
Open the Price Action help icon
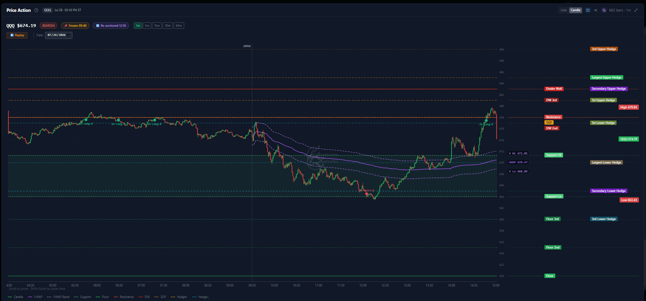(36, 10)
